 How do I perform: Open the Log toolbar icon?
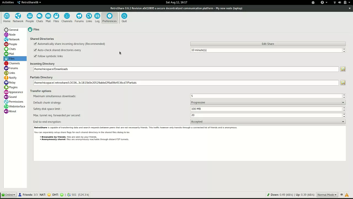click(97, 18)
